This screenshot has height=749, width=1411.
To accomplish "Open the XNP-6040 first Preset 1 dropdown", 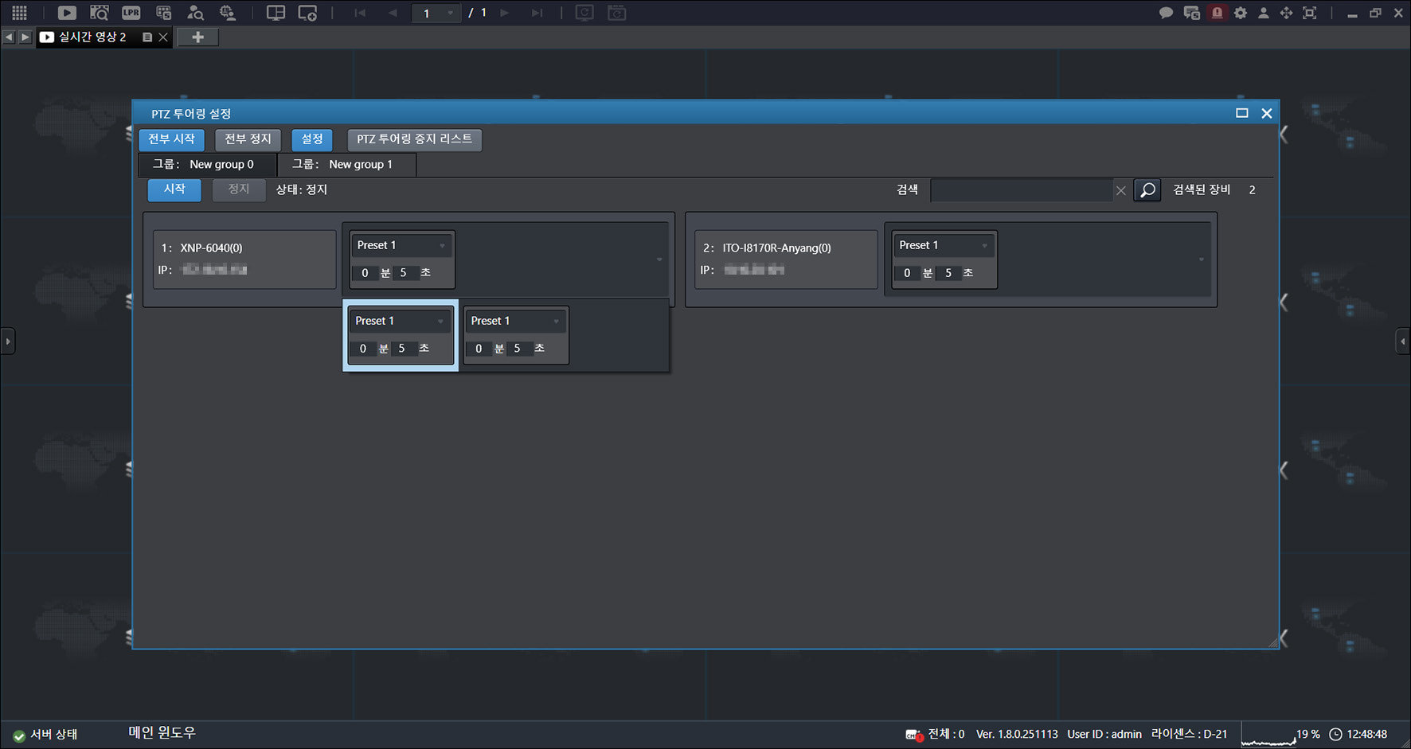I will point(402,245).
